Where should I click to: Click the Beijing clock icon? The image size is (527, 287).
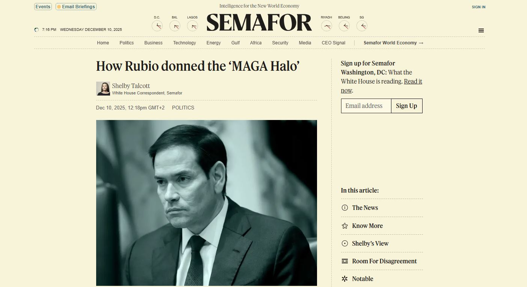[x=344, y=26]
